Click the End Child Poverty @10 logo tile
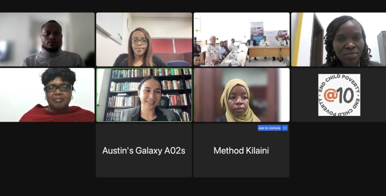The width and height of the screenshot is (386, 196). [339, 95]
